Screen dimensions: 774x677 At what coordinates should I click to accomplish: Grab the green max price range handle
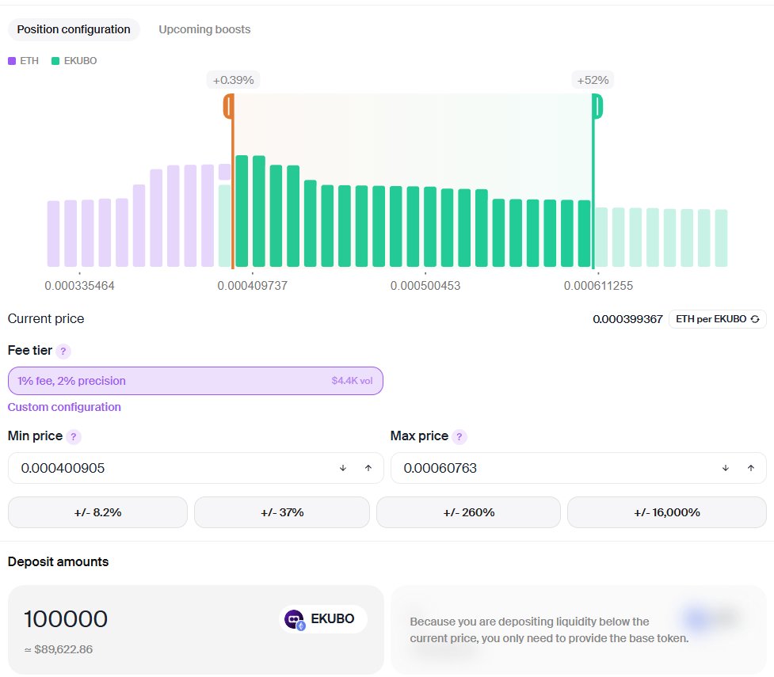point(597,106)
